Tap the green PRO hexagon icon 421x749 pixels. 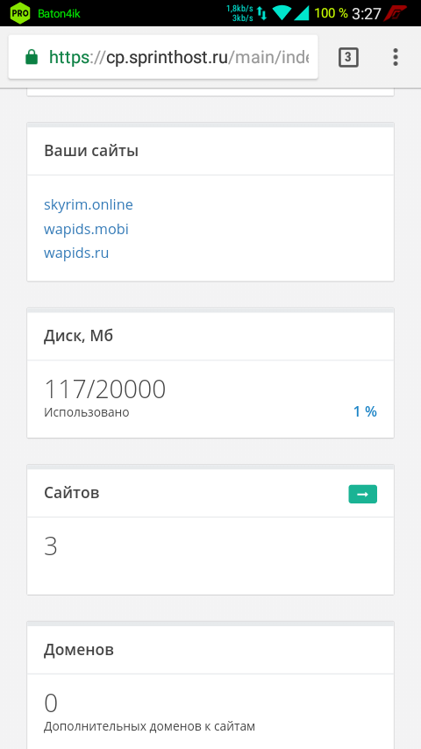(20, 13)
